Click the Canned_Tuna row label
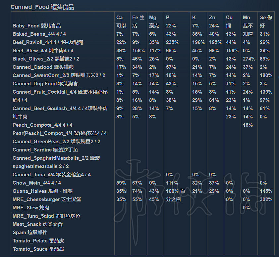 (x=51, y=175)
